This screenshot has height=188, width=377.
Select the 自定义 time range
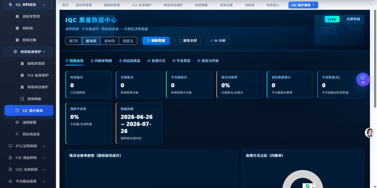(128, 41)
